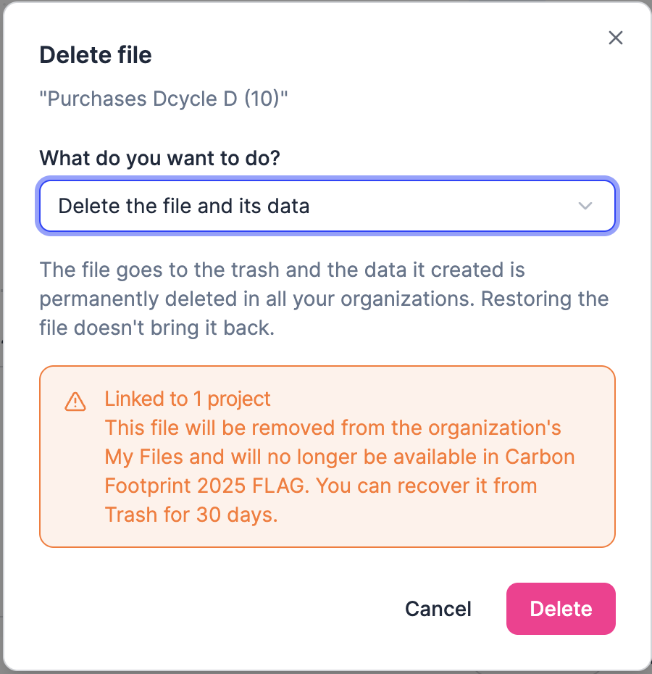Confirm with the pink Delete button
The height and width of the screenshot is (674, 652).
561,609
